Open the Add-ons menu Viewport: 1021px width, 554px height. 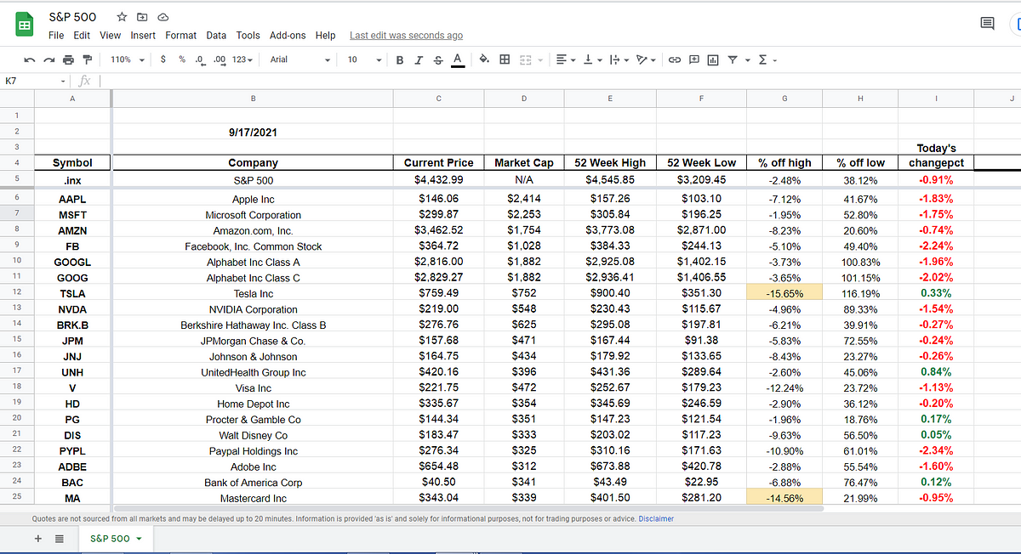tap(288, 36)
